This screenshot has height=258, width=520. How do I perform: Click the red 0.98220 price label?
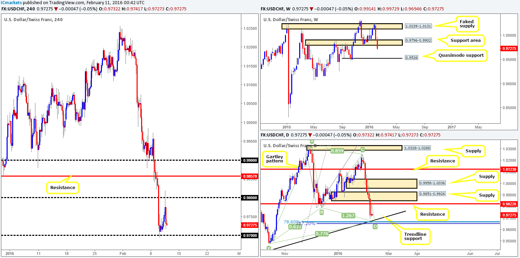click(x=509, y=204)
